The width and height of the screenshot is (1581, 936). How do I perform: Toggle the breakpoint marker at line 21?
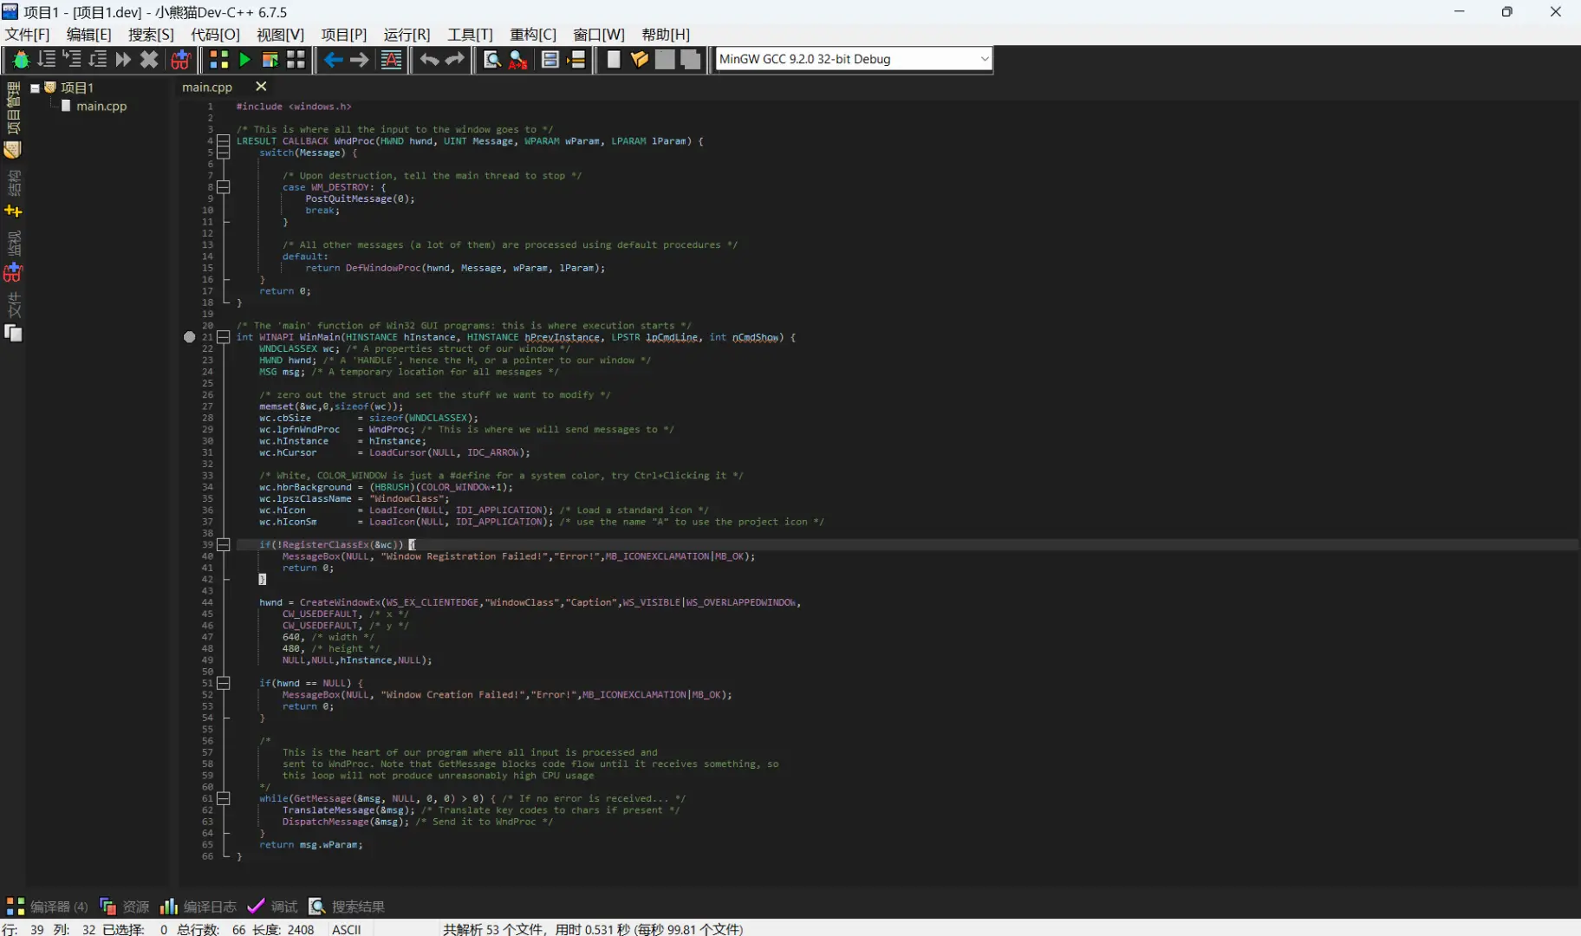[190, 337]
